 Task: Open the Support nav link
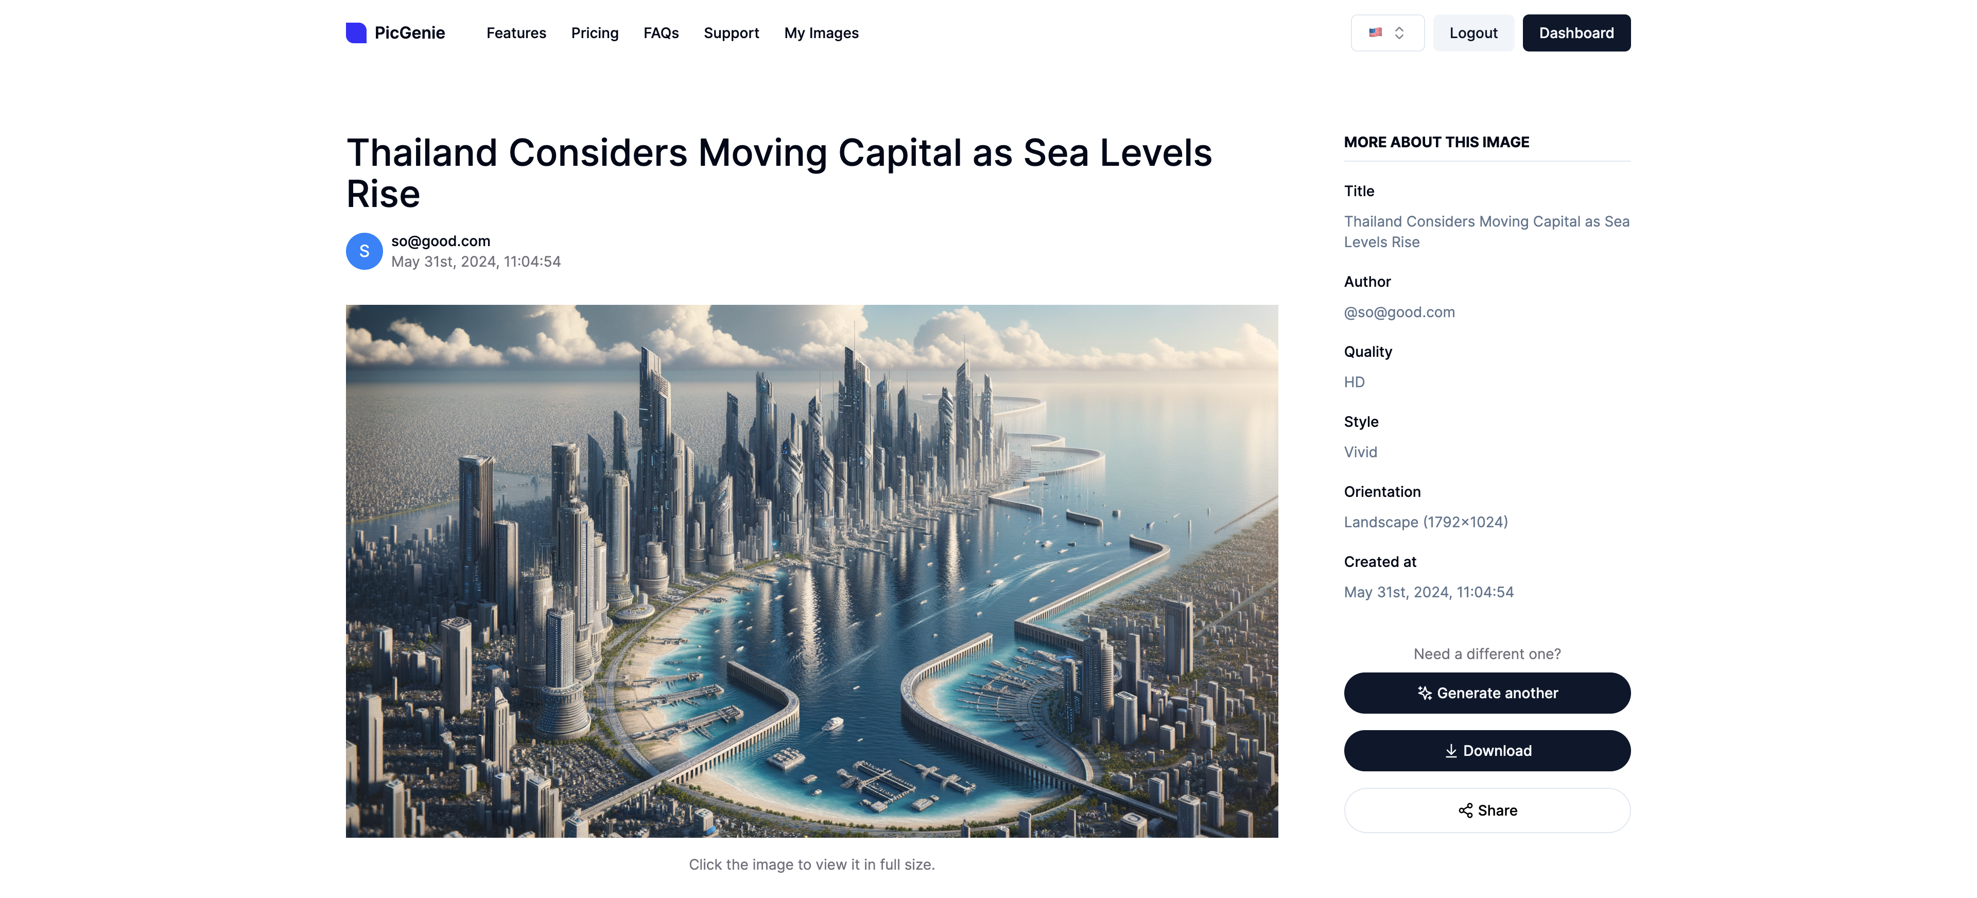tap(732, 33)
